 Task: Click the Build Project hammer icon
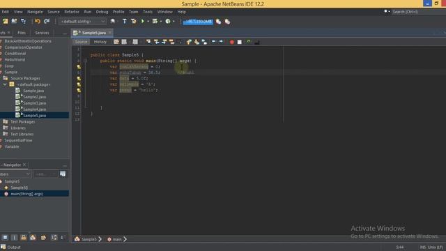point(124,22)
